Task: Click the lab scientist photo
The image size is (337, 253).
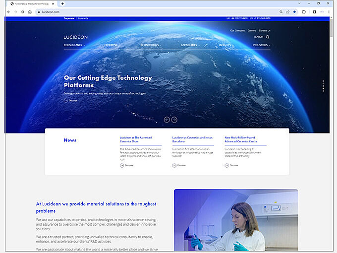Action: pyautogui.click(x=236, y=220)
